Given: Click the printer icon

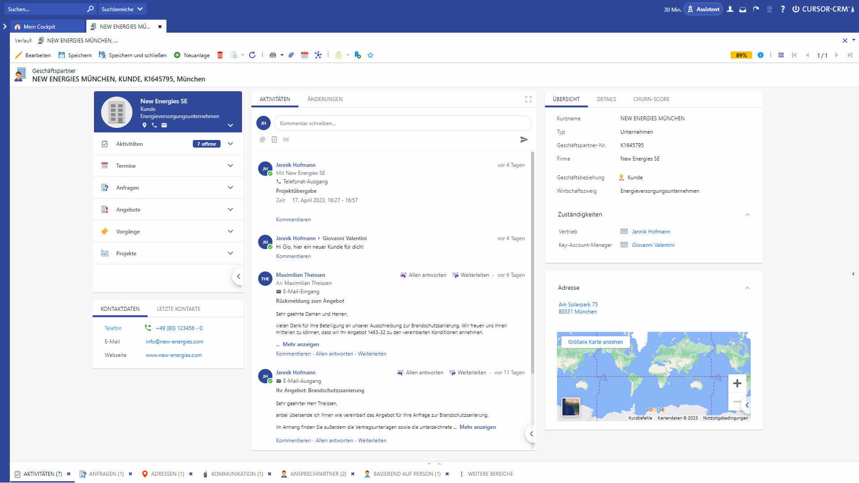Looking at the screenshot, I should click(x=272, y=55).
